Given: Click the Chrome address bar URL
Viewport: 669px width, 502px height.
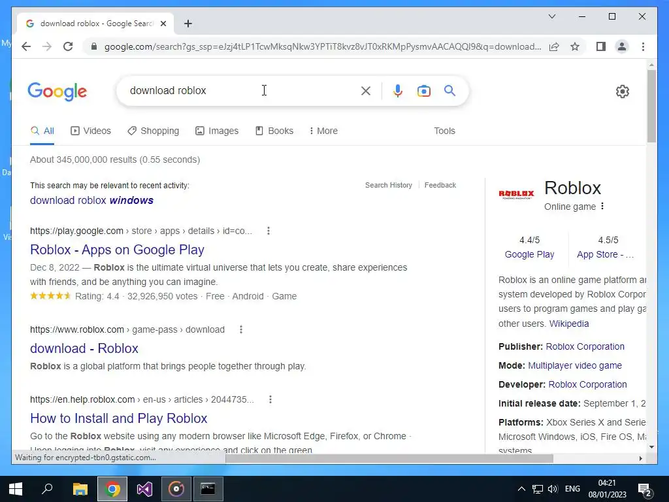Looking at the screenshot, I should click(323, 46).
